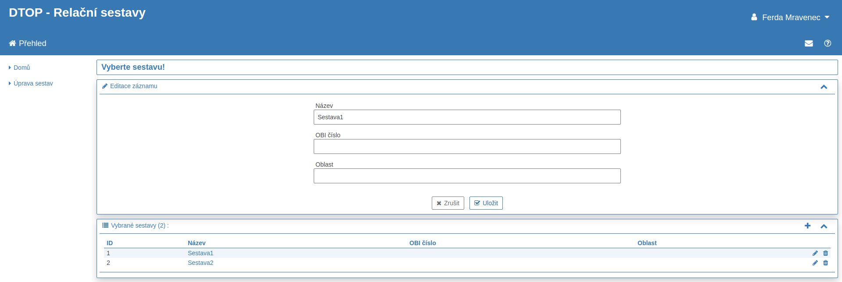Image resolution: width=842 pixels, height=282 pixels.
Task: Delete Sestava2 using its trash icon
Action: 825,263
